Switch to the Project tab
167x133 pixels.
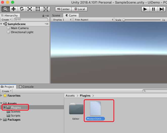click(8, 87)
